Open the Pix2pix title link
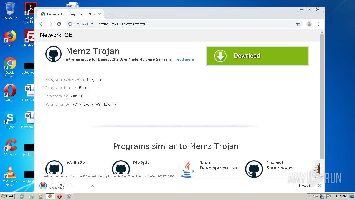 tap(141, 163)
